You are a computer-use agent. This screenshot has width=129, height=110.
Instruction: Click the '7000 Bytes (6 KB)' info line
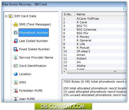pos(95,82)
